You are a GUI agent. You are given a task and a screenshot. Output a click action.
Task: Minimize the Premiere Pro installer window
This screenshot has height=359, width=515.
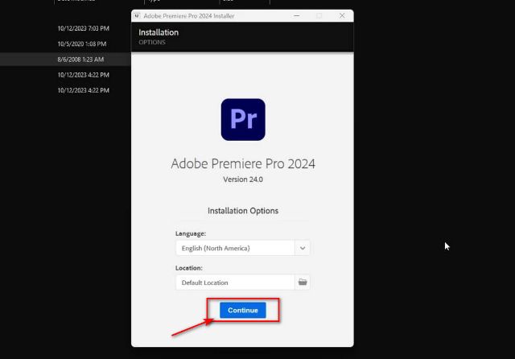pyautogui.click(x=297, y=16)
